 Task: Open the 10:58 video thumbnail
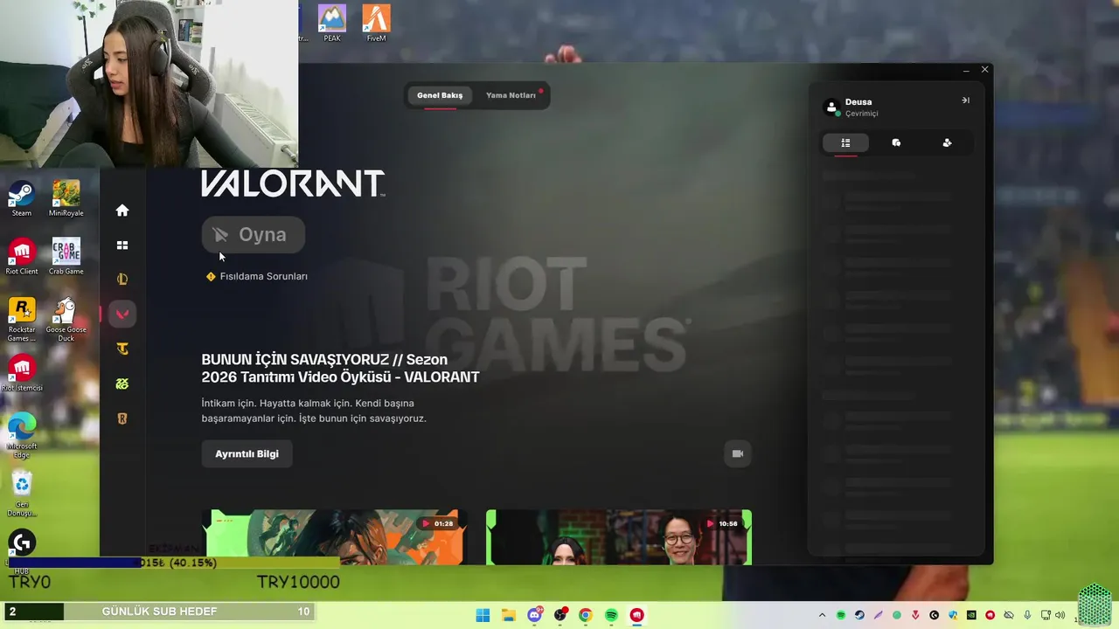619,537
